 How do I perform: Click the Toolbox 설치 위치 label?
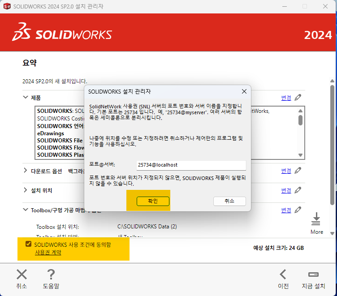click(58, 227)
